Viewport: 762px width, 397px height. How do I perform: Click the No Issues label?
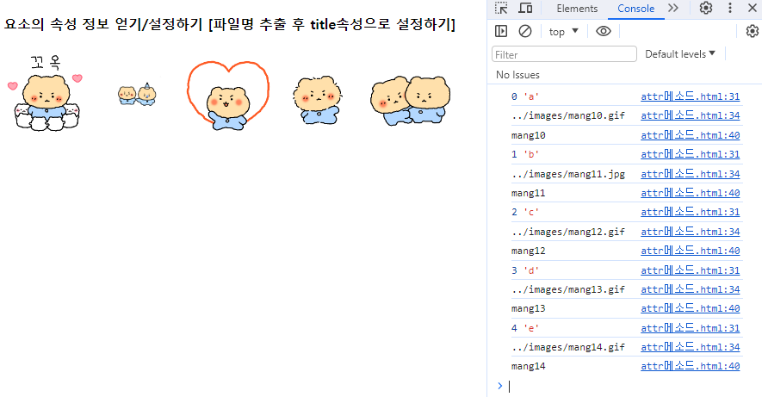517,75
